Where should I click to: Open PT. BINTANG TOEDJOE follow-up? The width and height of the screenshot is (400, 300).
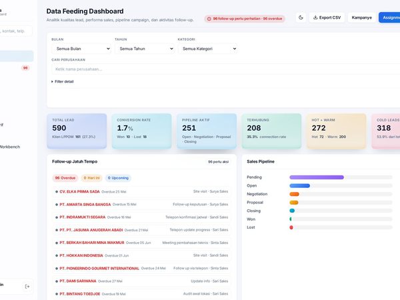click(141, 293)
